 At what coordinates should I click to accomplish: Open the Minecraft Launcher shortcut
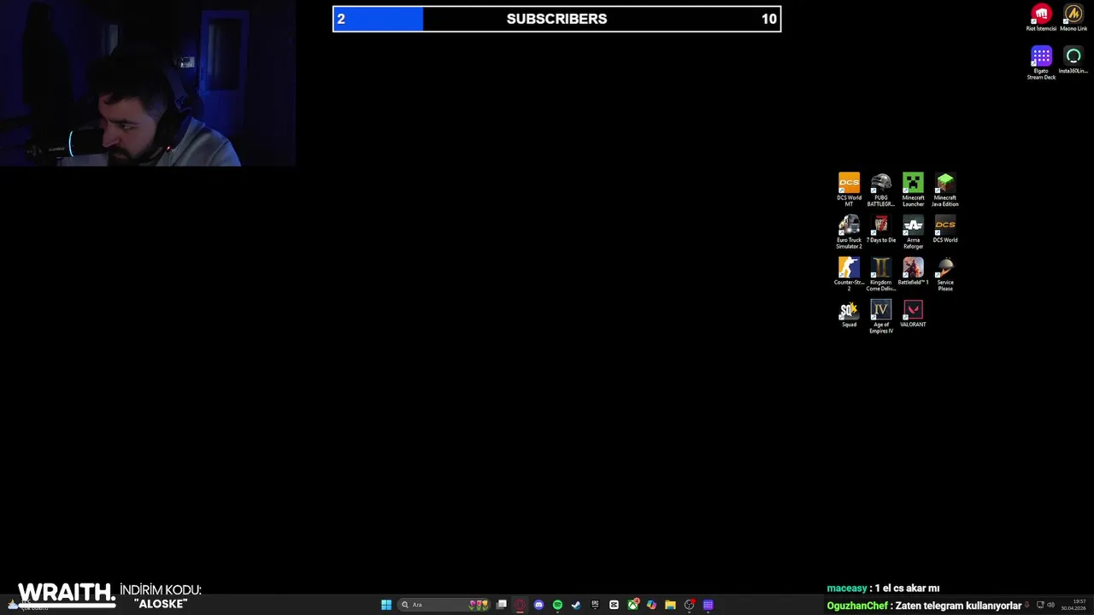point(913,189)
